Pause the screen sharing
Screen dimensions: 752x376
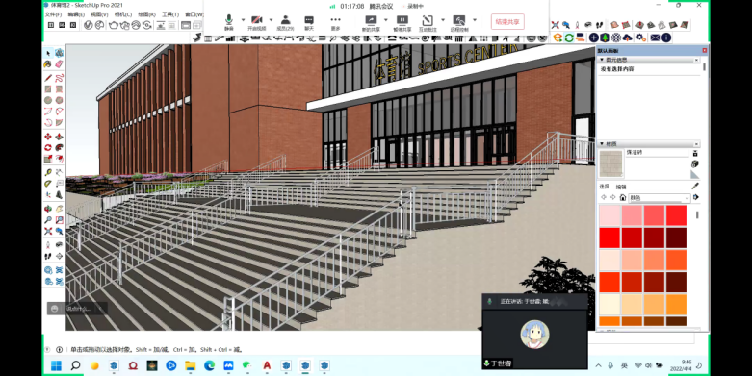(x=402, y=22)
